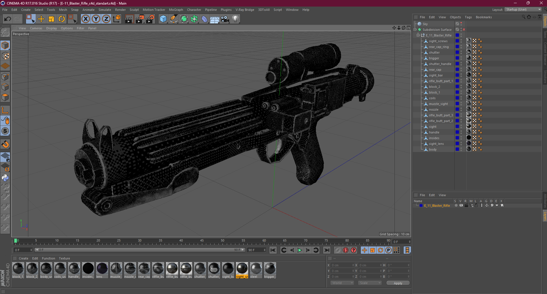Activate the Scale tool

click(51, 19)
